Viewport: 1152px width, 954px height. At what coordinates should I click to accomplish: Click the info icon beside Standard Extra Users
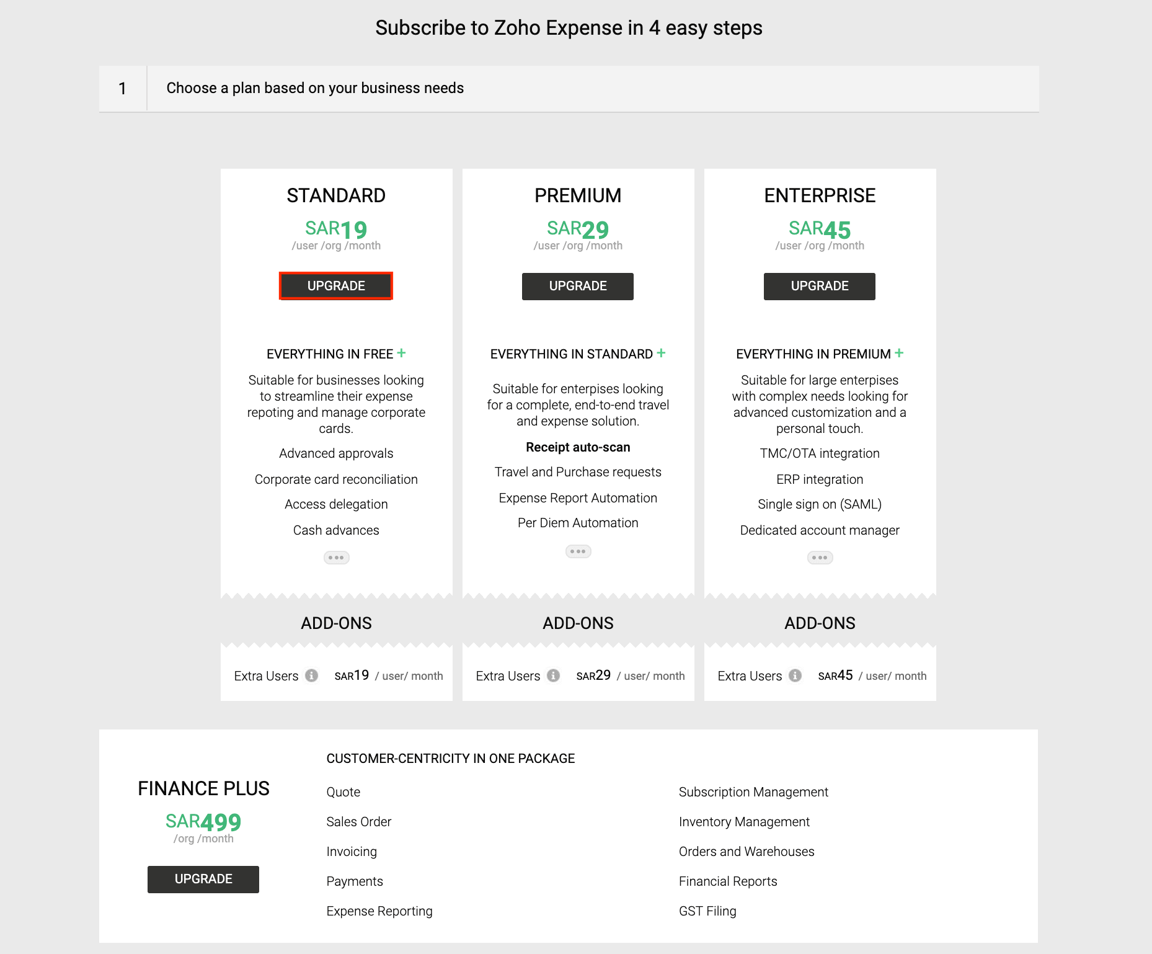point(312,676)
